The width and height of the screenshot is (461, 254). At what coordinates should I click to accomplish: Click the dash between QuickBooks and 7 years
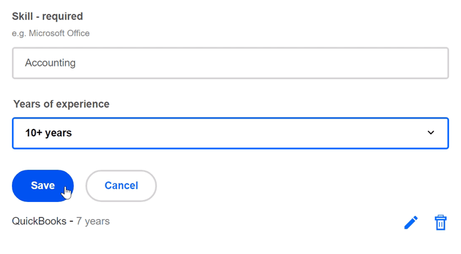tap(71, 221)
